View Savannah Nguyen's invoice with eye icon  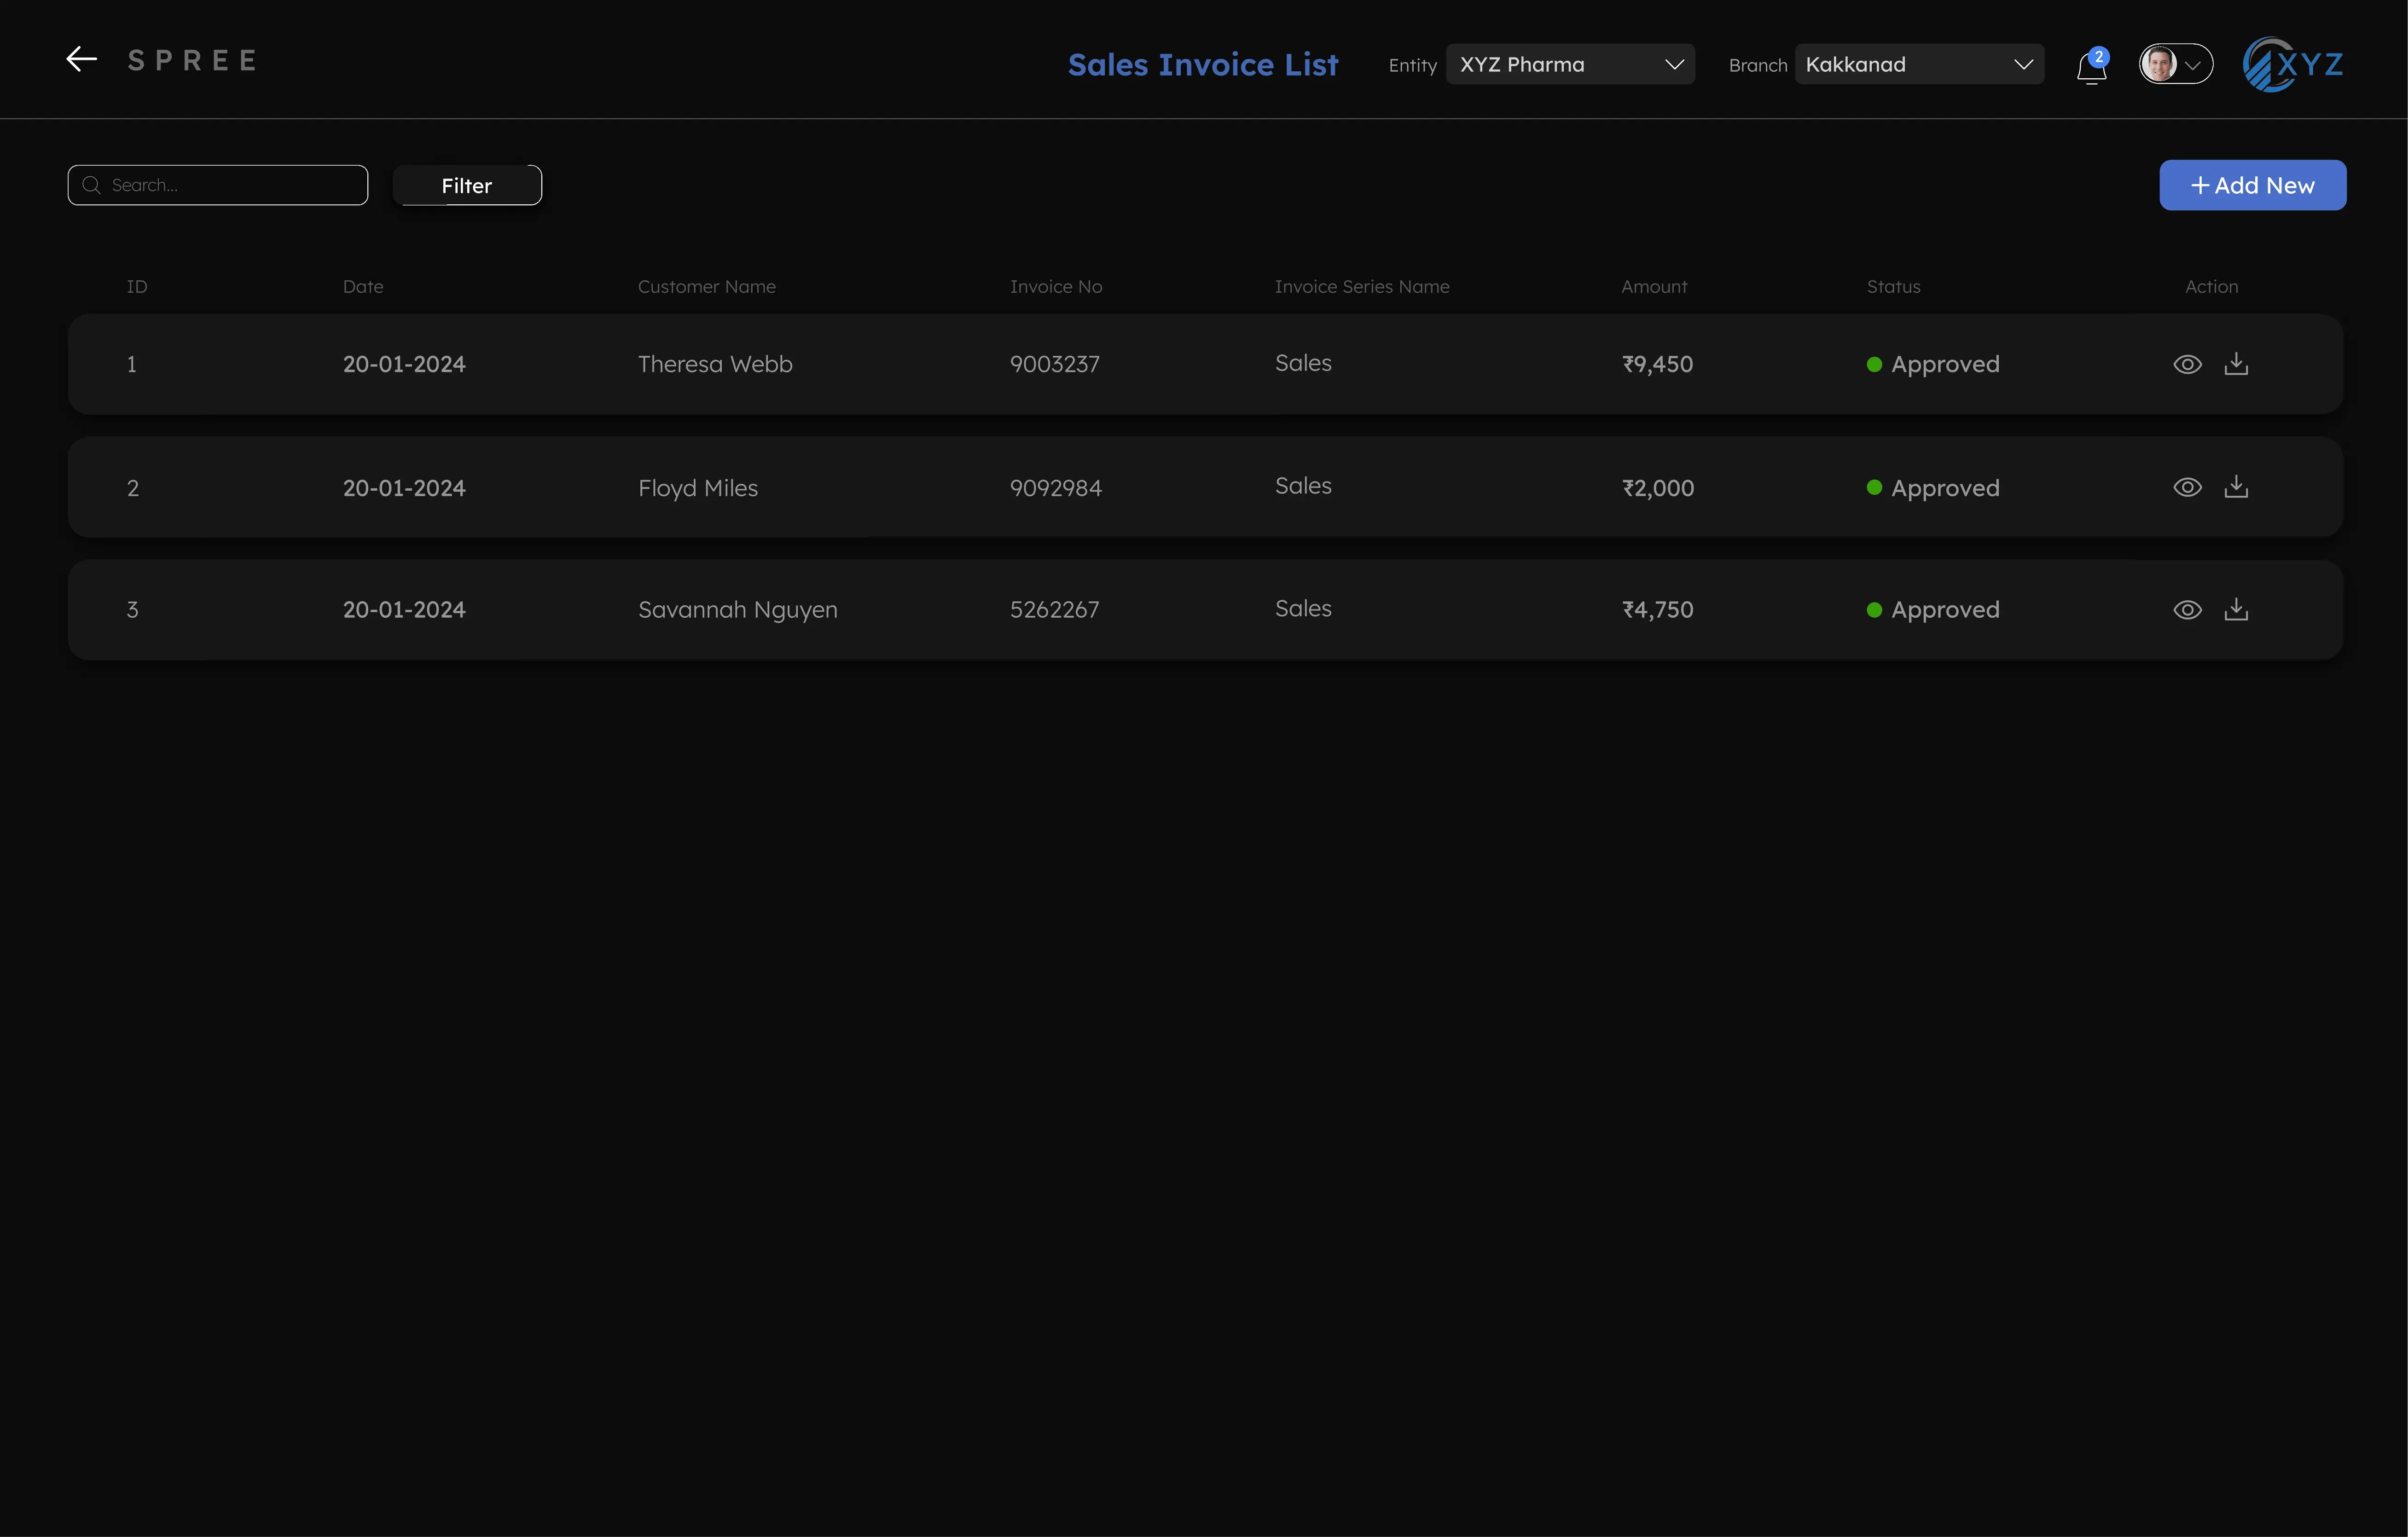(2188, 609)
